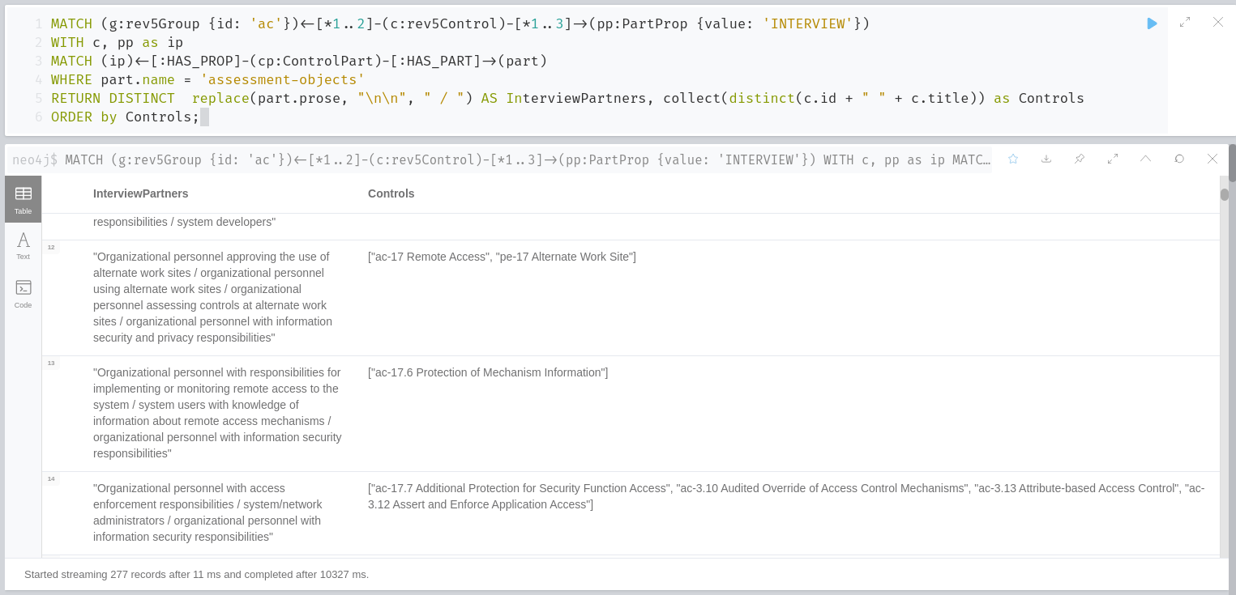The height and width of the screenshot is (595, 1236).
Task: Select the ac-17.6 Protection of Mechanism Information cell
Action: pos(488,372)
